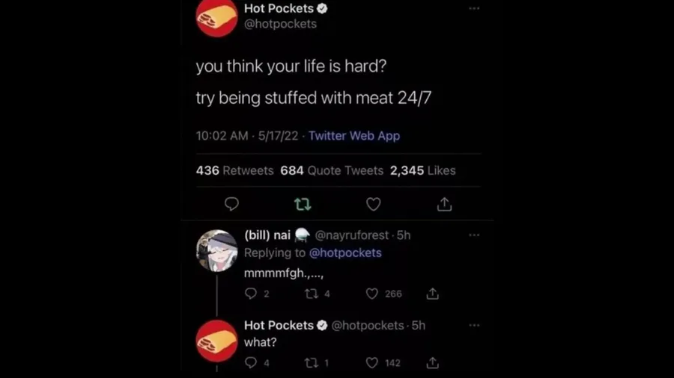
Task: Reply to the main Hot Pockets tweet
Action: coord(232,204)
